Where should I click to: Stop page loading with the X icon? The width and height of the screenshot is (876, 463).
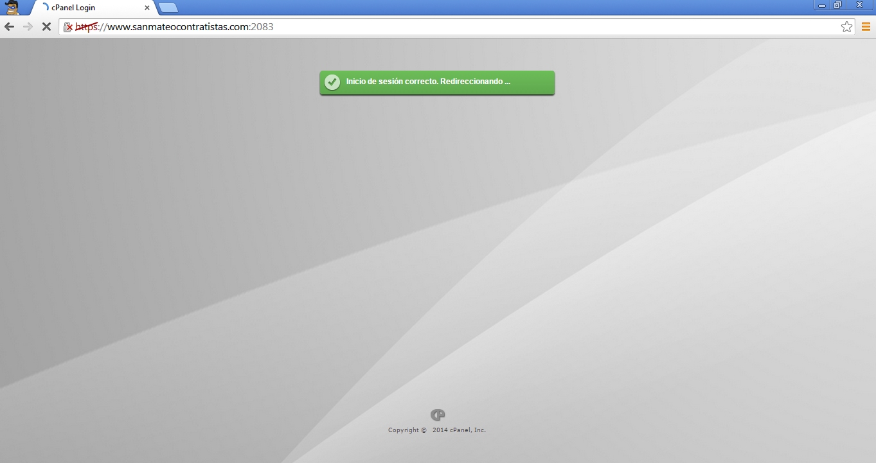coord(46,27)
